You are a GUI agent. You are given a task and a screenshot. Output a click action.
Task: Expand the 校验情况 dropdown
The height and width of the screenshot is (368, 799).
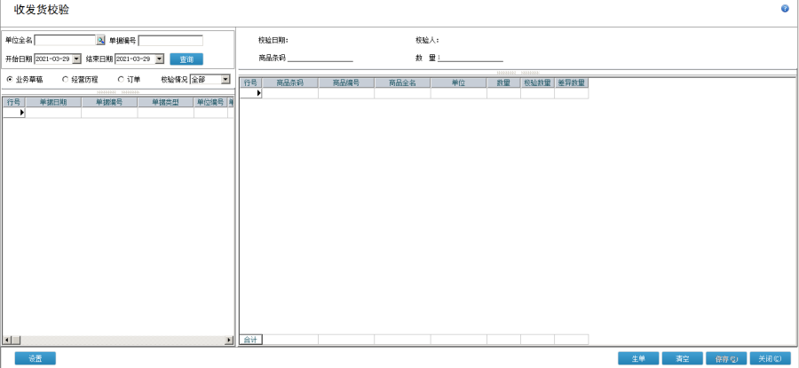tap(225, 79)
